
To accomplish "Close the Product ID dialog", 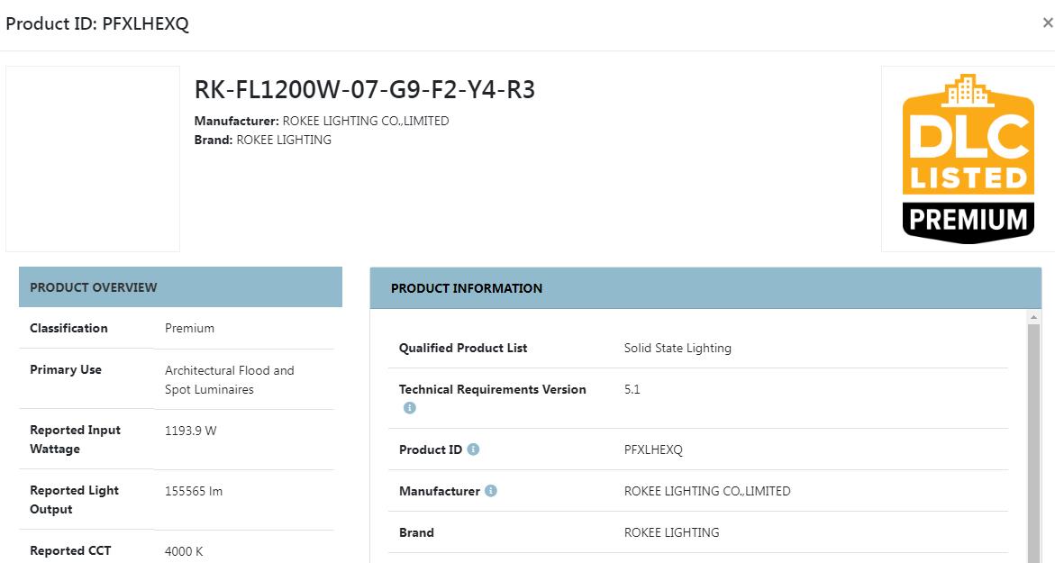I will [x=1047, y=23].
